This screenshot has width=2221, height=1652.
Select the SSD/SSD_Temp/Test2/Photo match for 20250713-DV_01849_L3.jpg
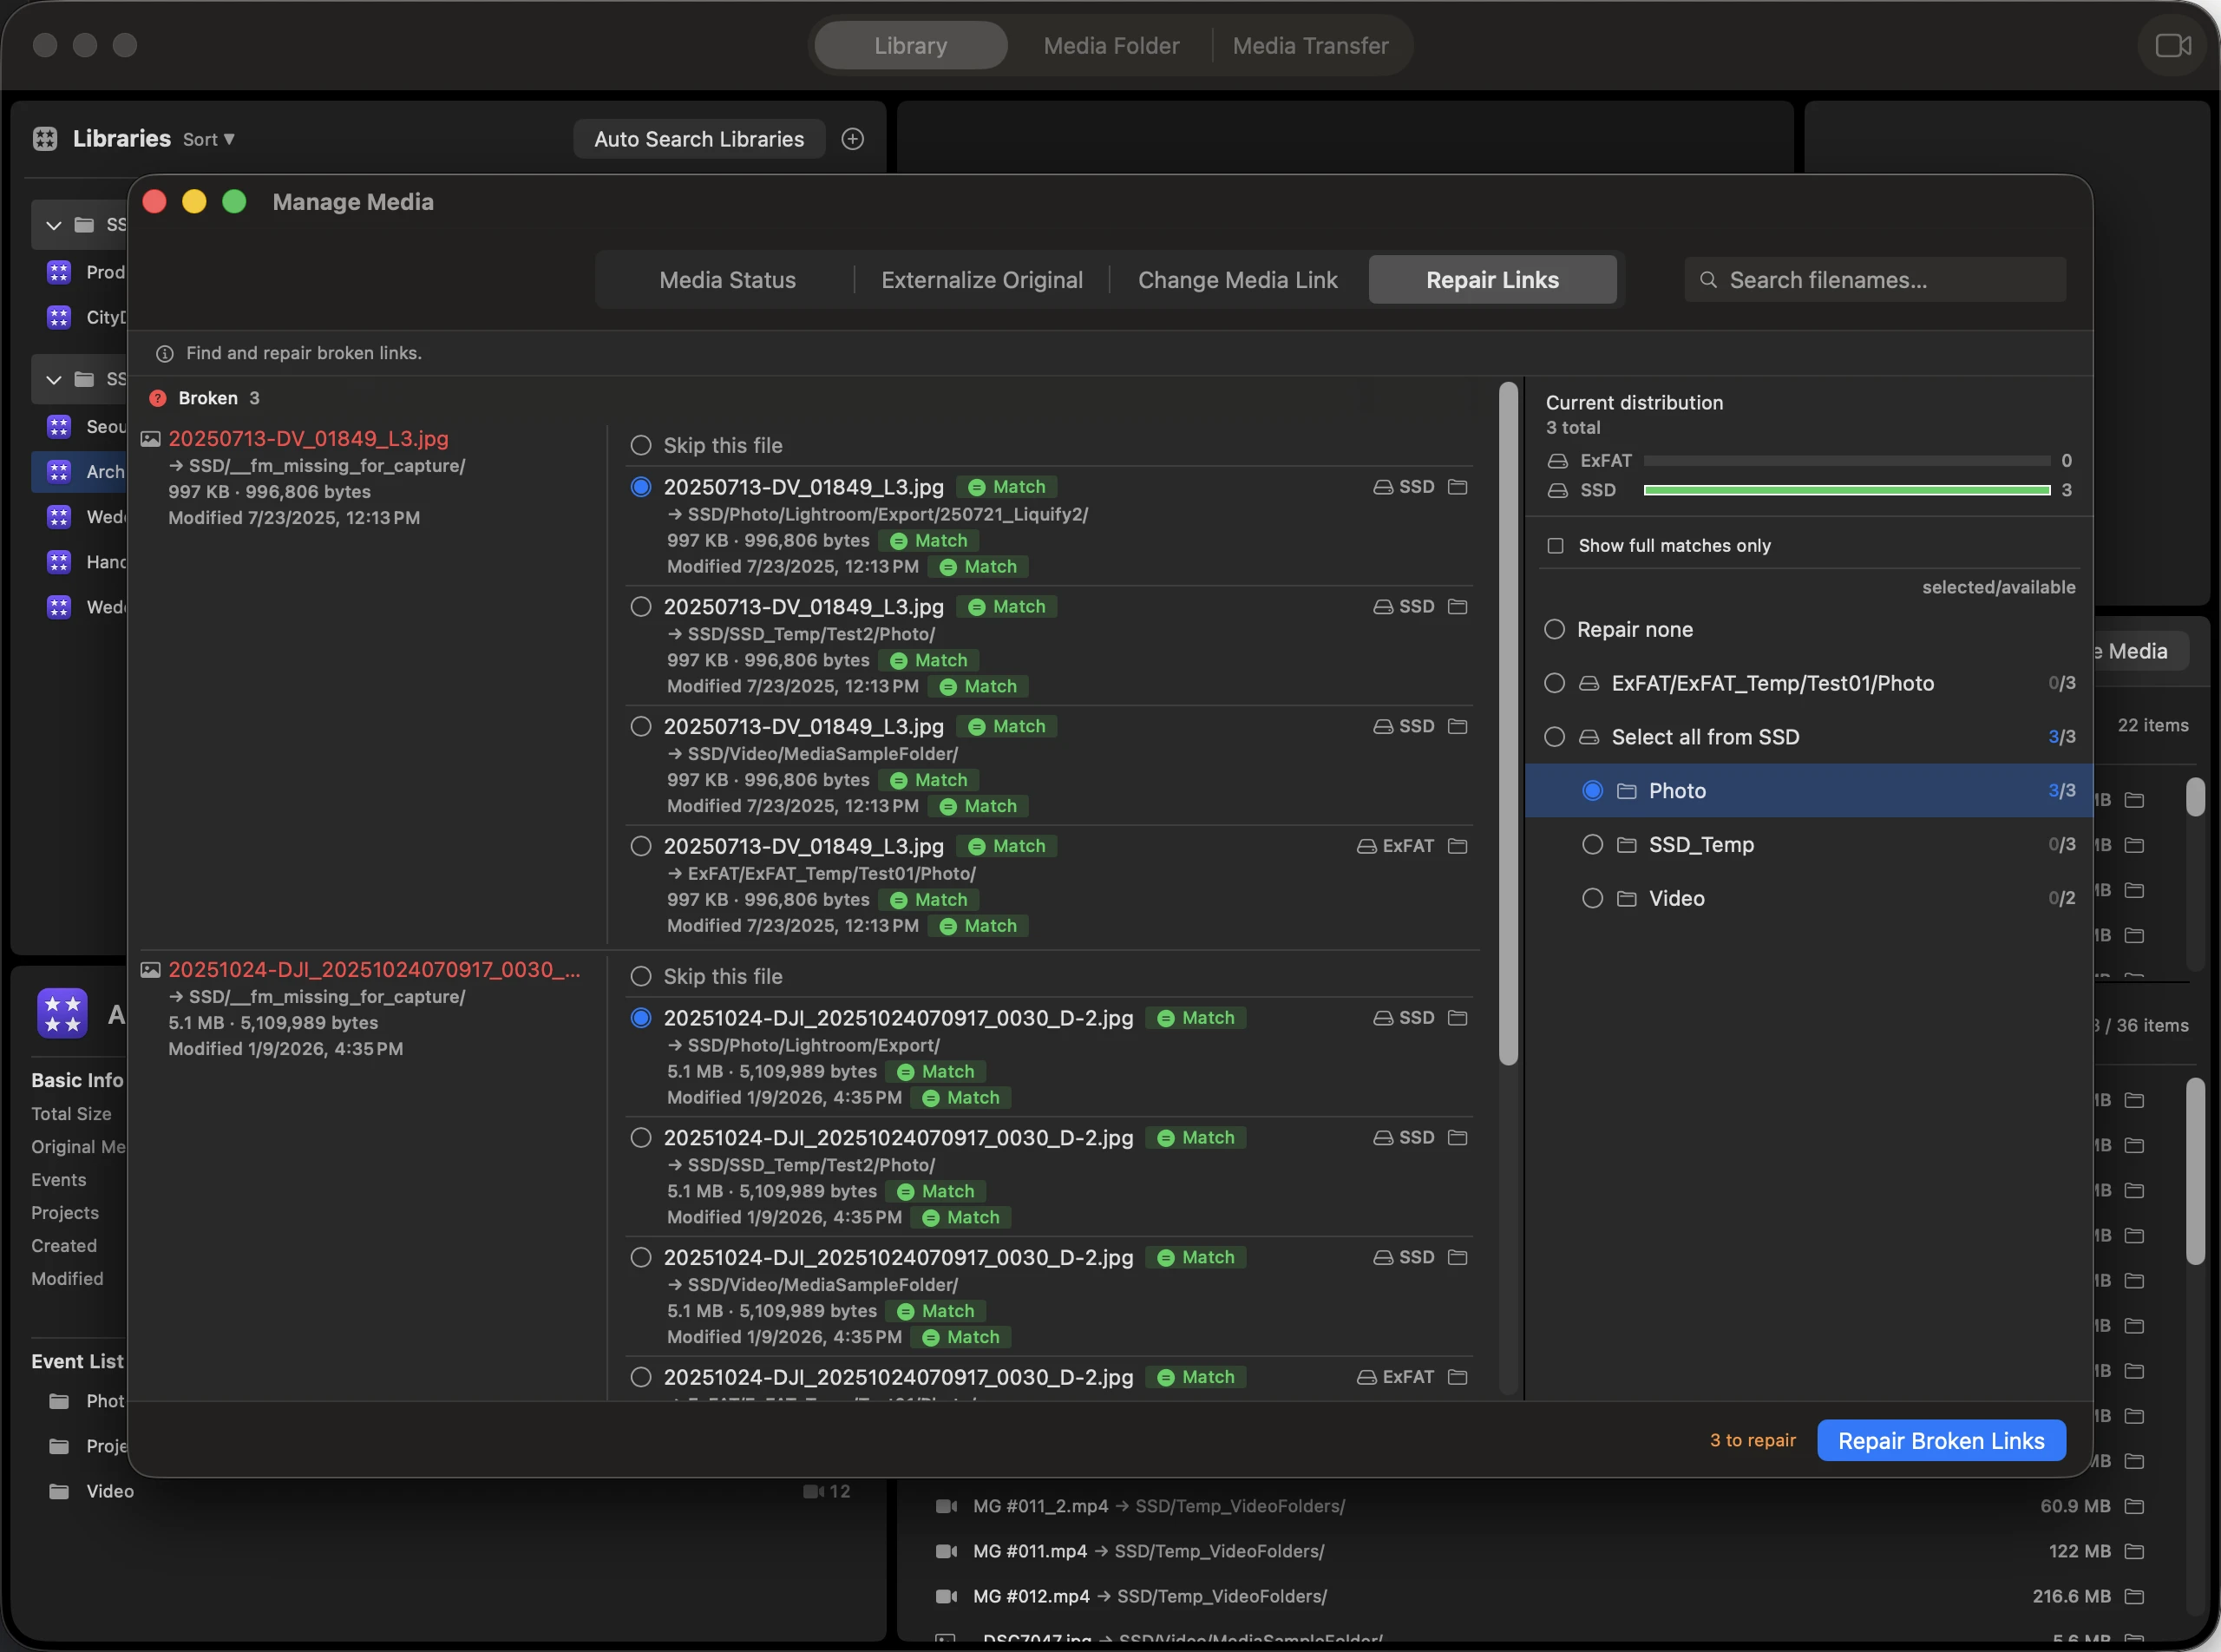641,607
